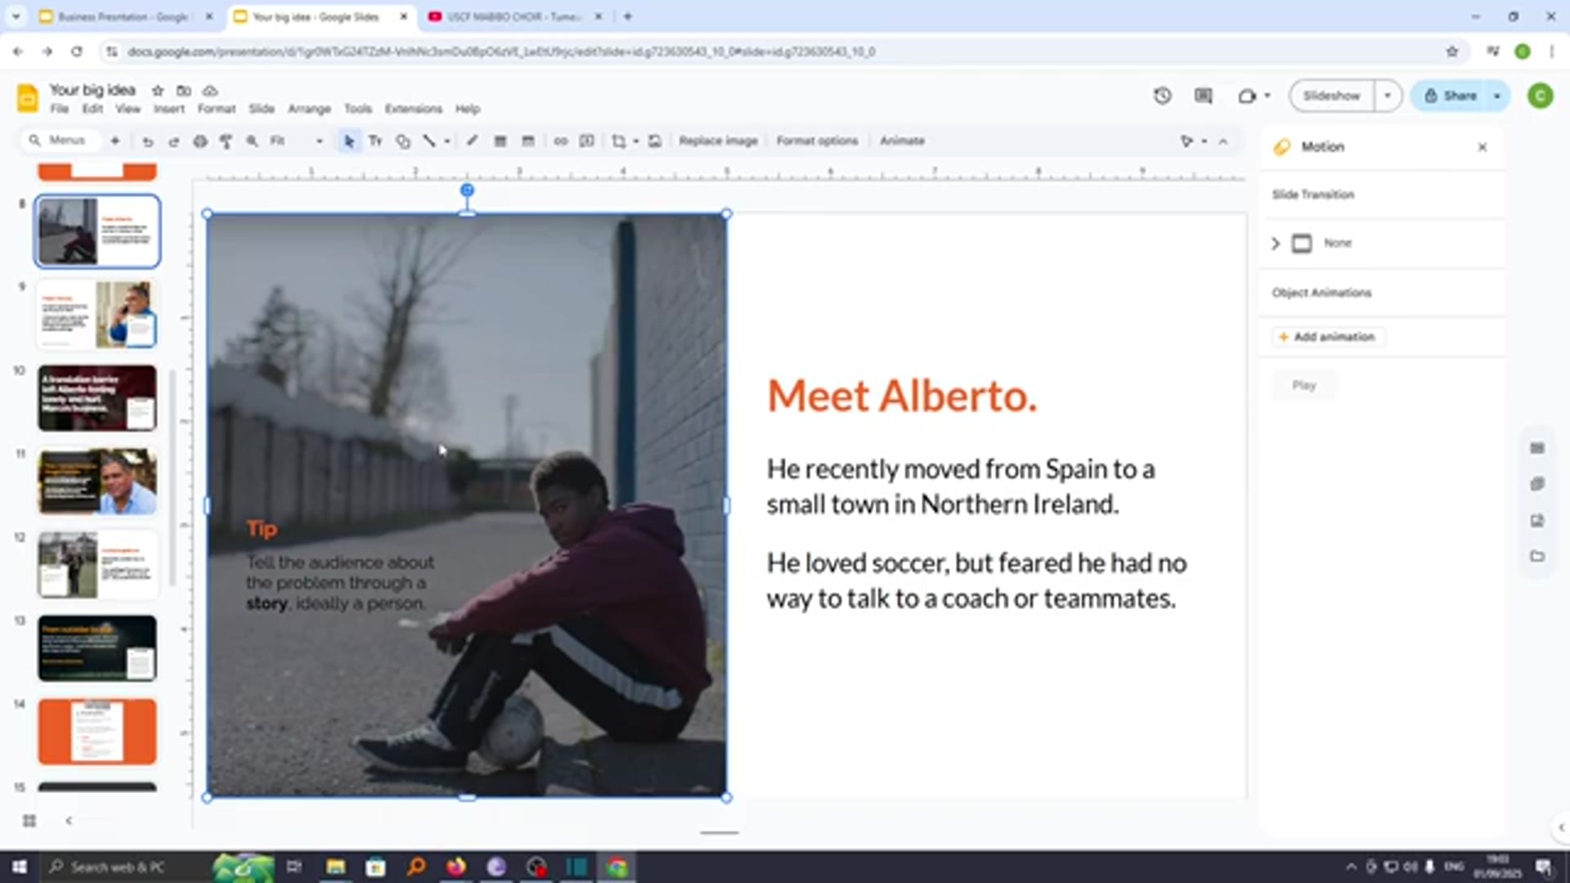
Task: Select slide 10 in the filmstrip
Action: (x=96, y=397)
